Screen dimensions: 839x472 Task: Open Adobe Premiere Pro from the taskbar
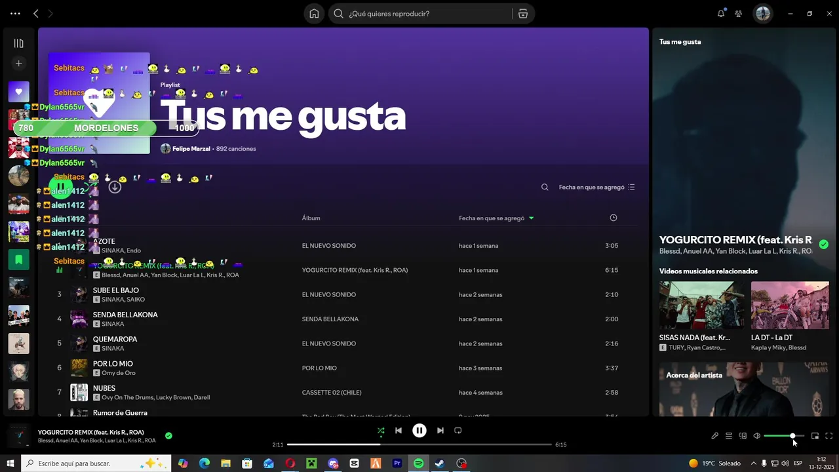(x=397, y=463)
